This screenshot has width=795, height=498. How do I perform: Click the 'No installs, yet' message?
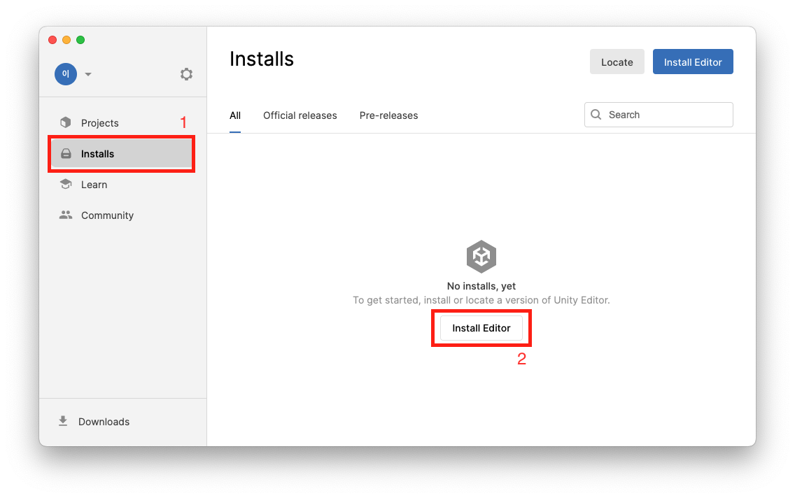click(481, 286)
